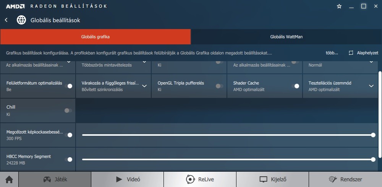Switch to Globális grafika tab
Image resolution: width=382 pixels, height=187 pixels.
click(x=95, y=37)
